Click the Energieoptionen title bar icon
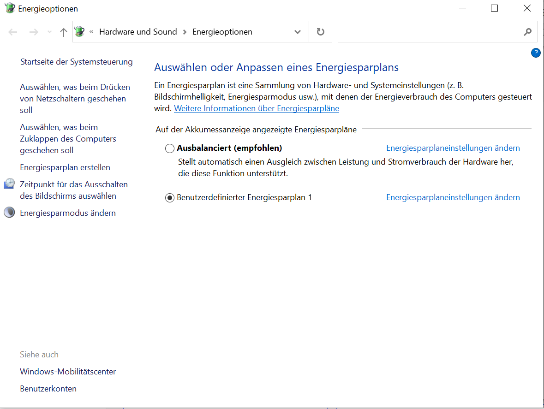Image resolution: width=544 pixels, height=409 pixels. [x=10, y=8]
